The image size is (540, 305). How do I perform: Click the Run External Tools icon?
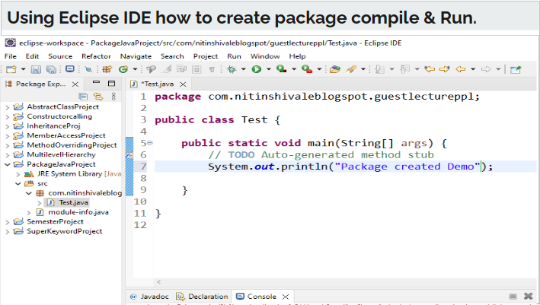[306, 69]
